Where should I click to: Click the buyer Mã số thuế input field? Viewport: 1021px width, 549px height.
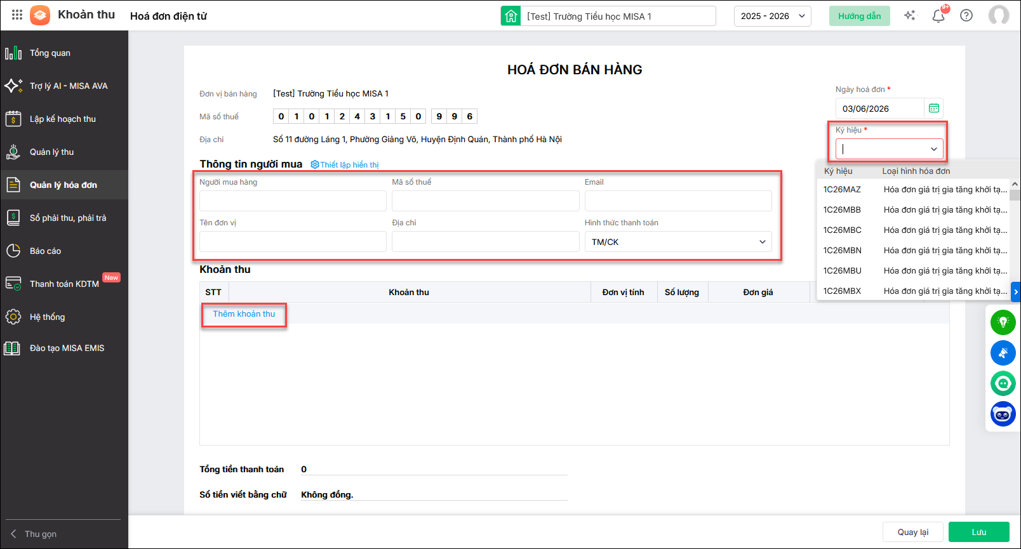tap(486, 201)
